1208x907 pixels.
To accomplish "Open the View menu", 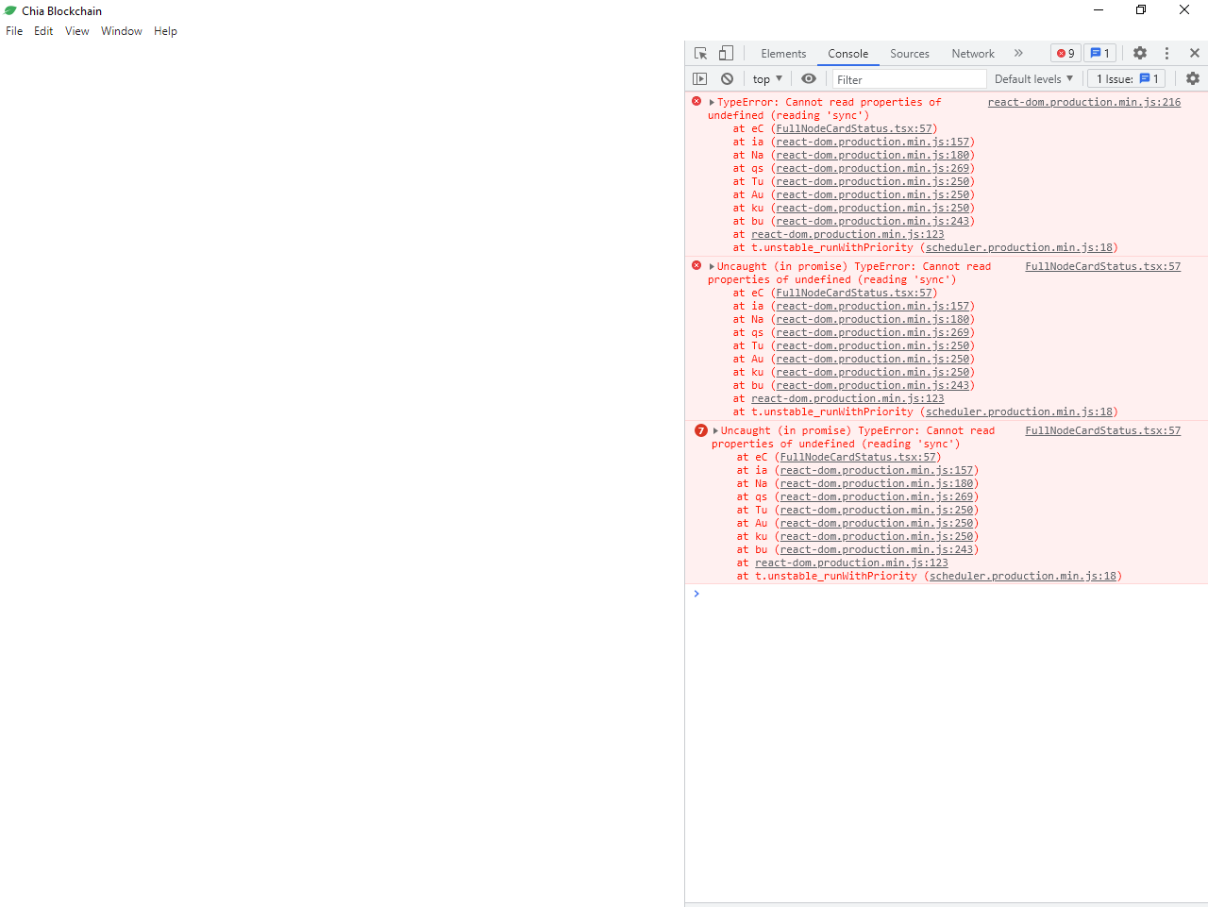I will coord(76,31).
